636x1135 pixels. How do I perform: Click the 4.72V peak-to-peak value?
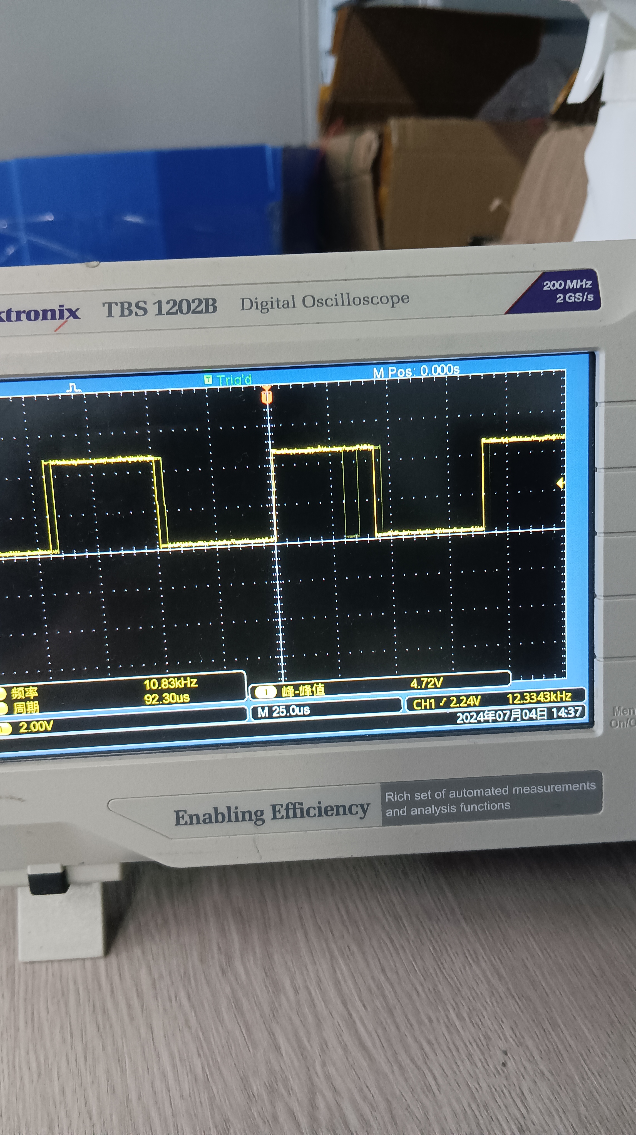coord(426,684)
